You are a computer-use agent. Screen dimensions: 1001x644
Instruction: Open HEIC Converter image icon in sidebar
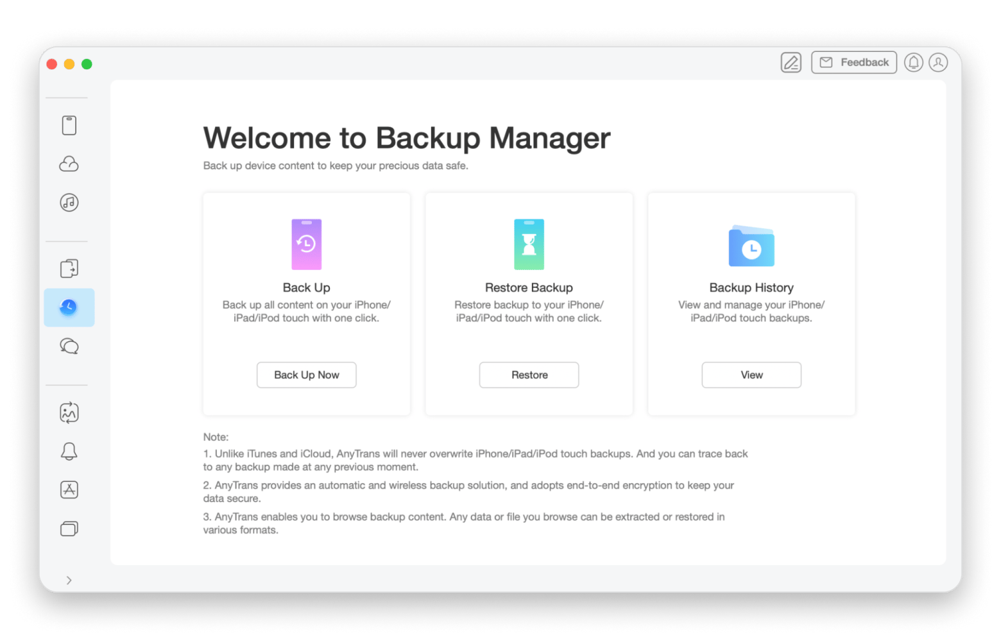click(x=69, y=412)
